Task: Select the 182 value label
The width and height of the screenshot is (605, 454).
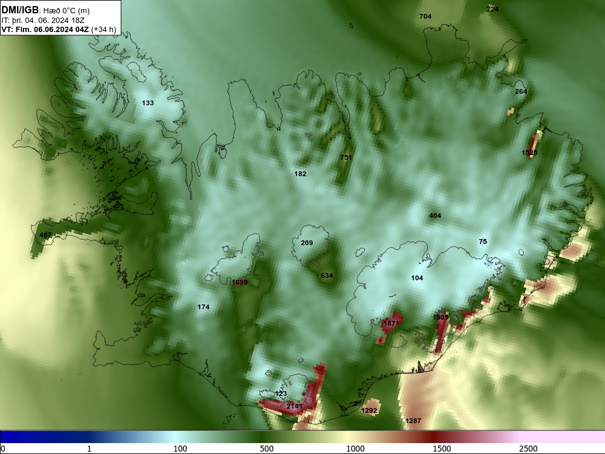Action: click(300, 174)
